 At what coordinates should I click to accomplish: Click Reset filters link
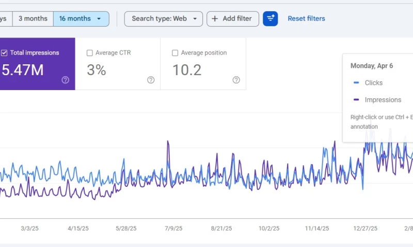coord(306,19)
